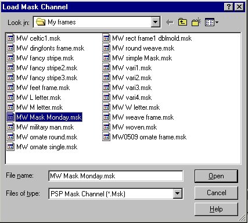Screen dimensions: 248x223
Task: Select the file name MW fancy stripe3.msk
Action: tap(46, 78)
